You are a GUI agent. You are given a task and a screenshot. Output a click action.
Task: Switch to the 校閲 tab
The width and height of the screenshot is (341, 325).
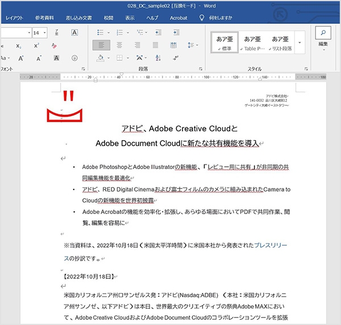pyautogui.click(x=109, y=18)
